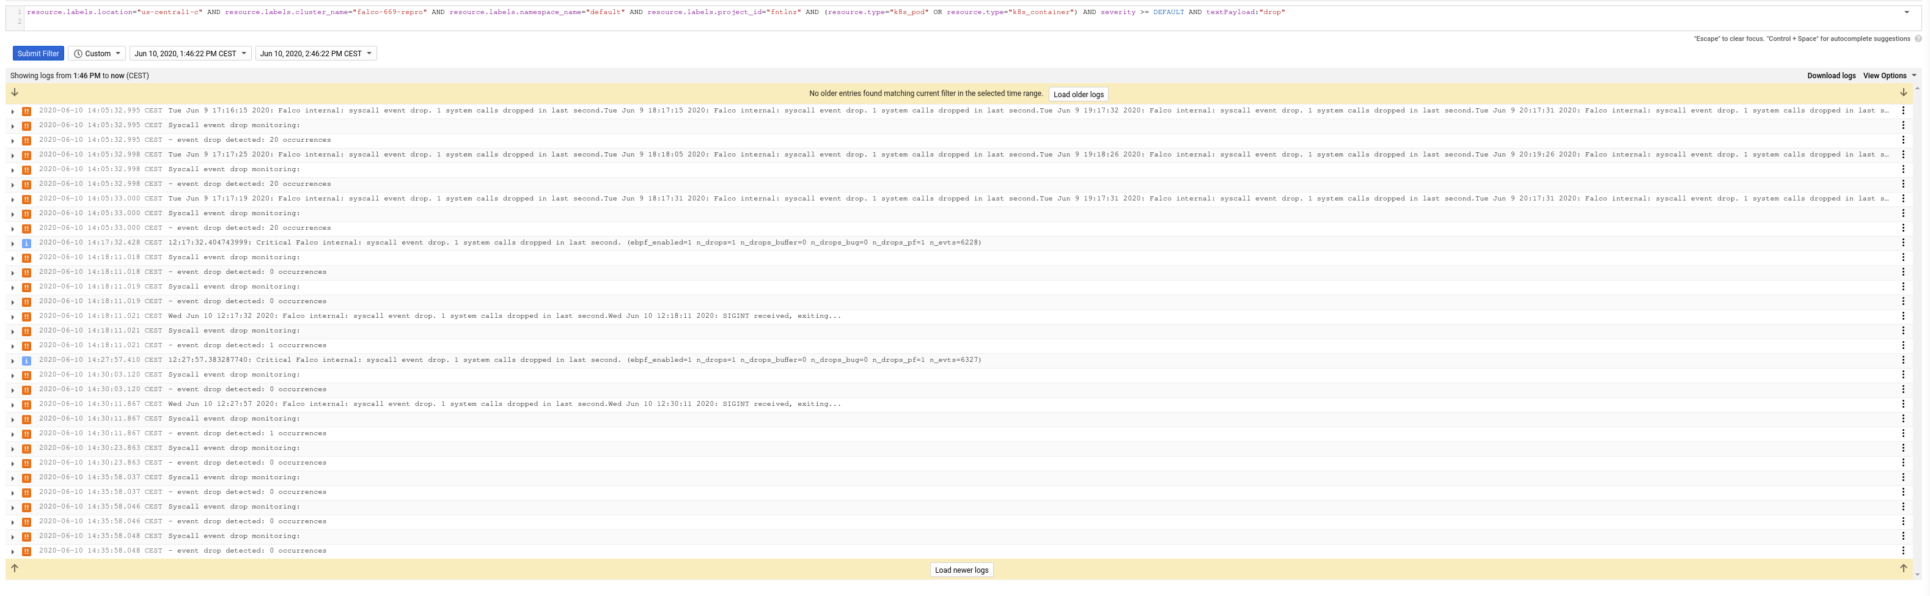Image resolution: width=1930 pixels, height=596 pixels.
Task: Click the Load newer logs button
Action: pos(961,570)
